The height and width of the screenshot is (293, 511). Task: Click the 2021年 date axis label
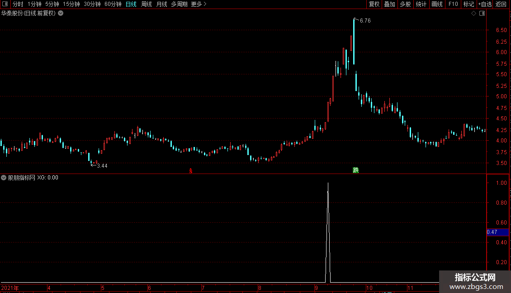click(x=10, y=288)
